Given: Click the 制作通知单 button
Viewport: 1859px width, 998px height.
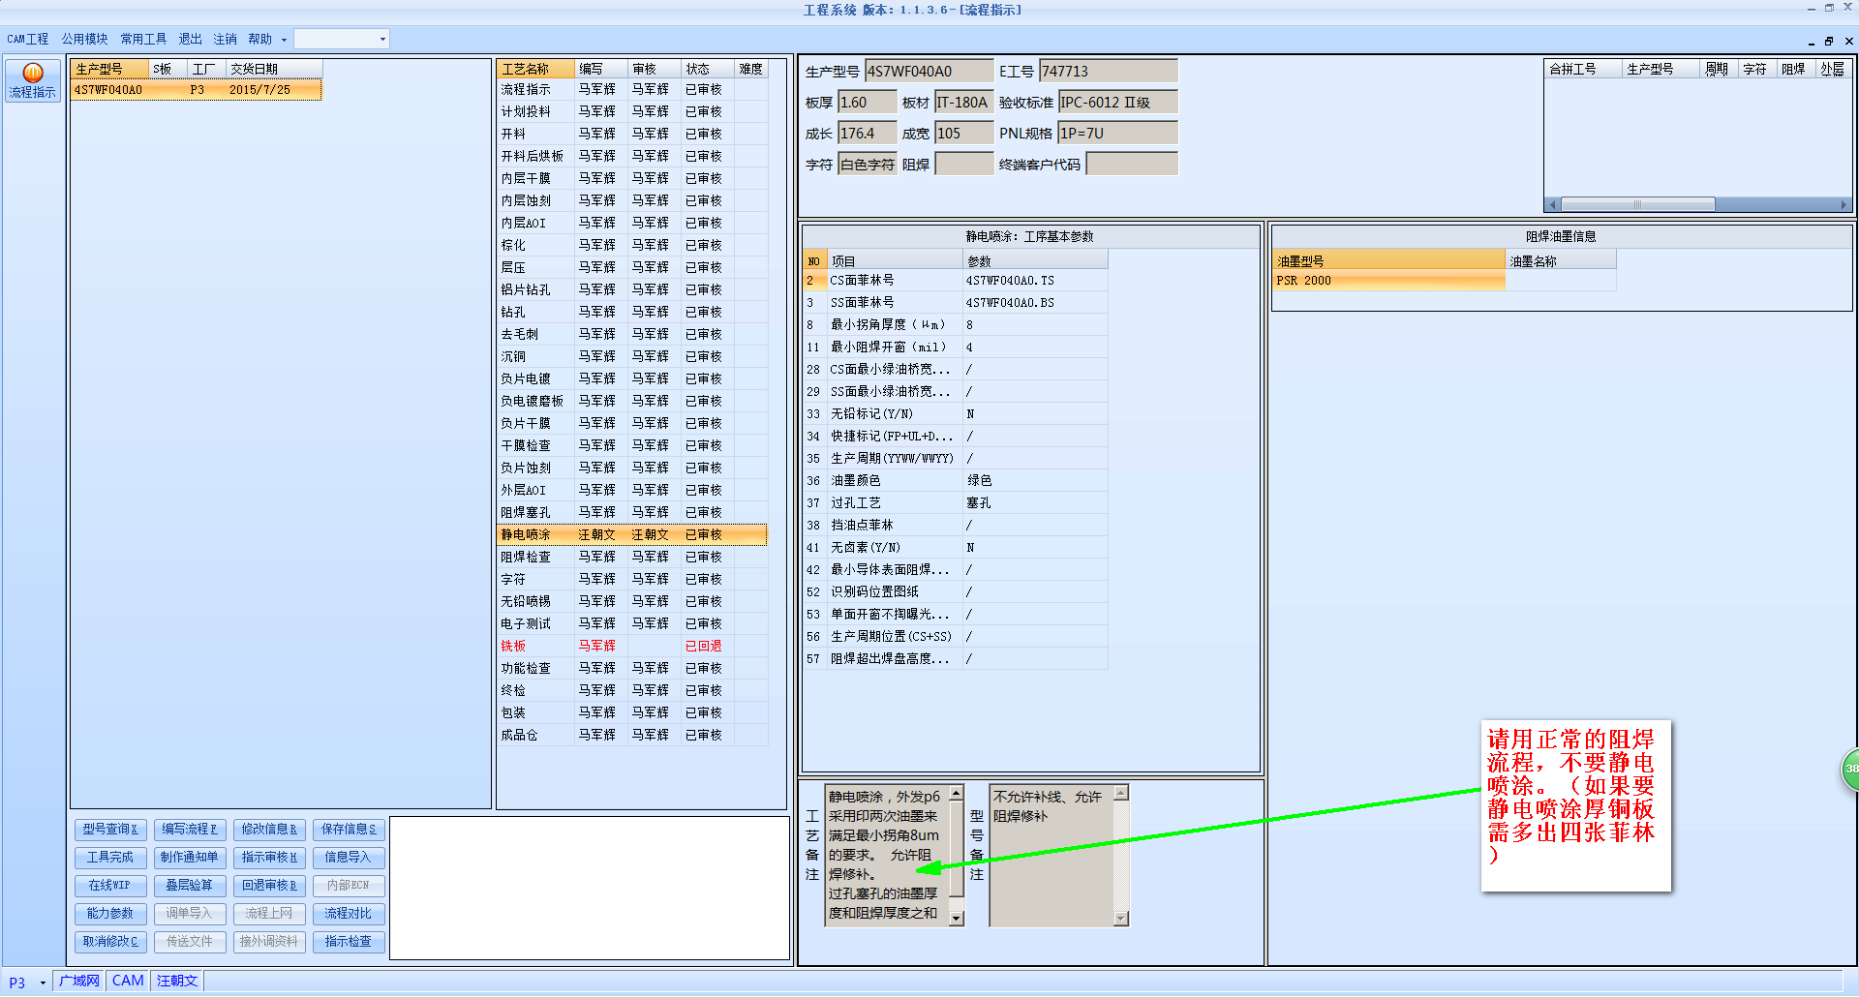Looking at the screenshot, I should 190,858.
